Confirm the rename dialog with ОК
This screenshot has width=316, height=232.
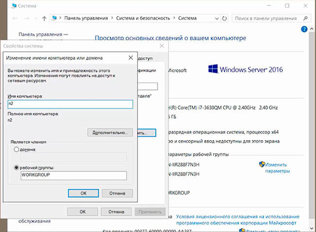tap(84, 193)
